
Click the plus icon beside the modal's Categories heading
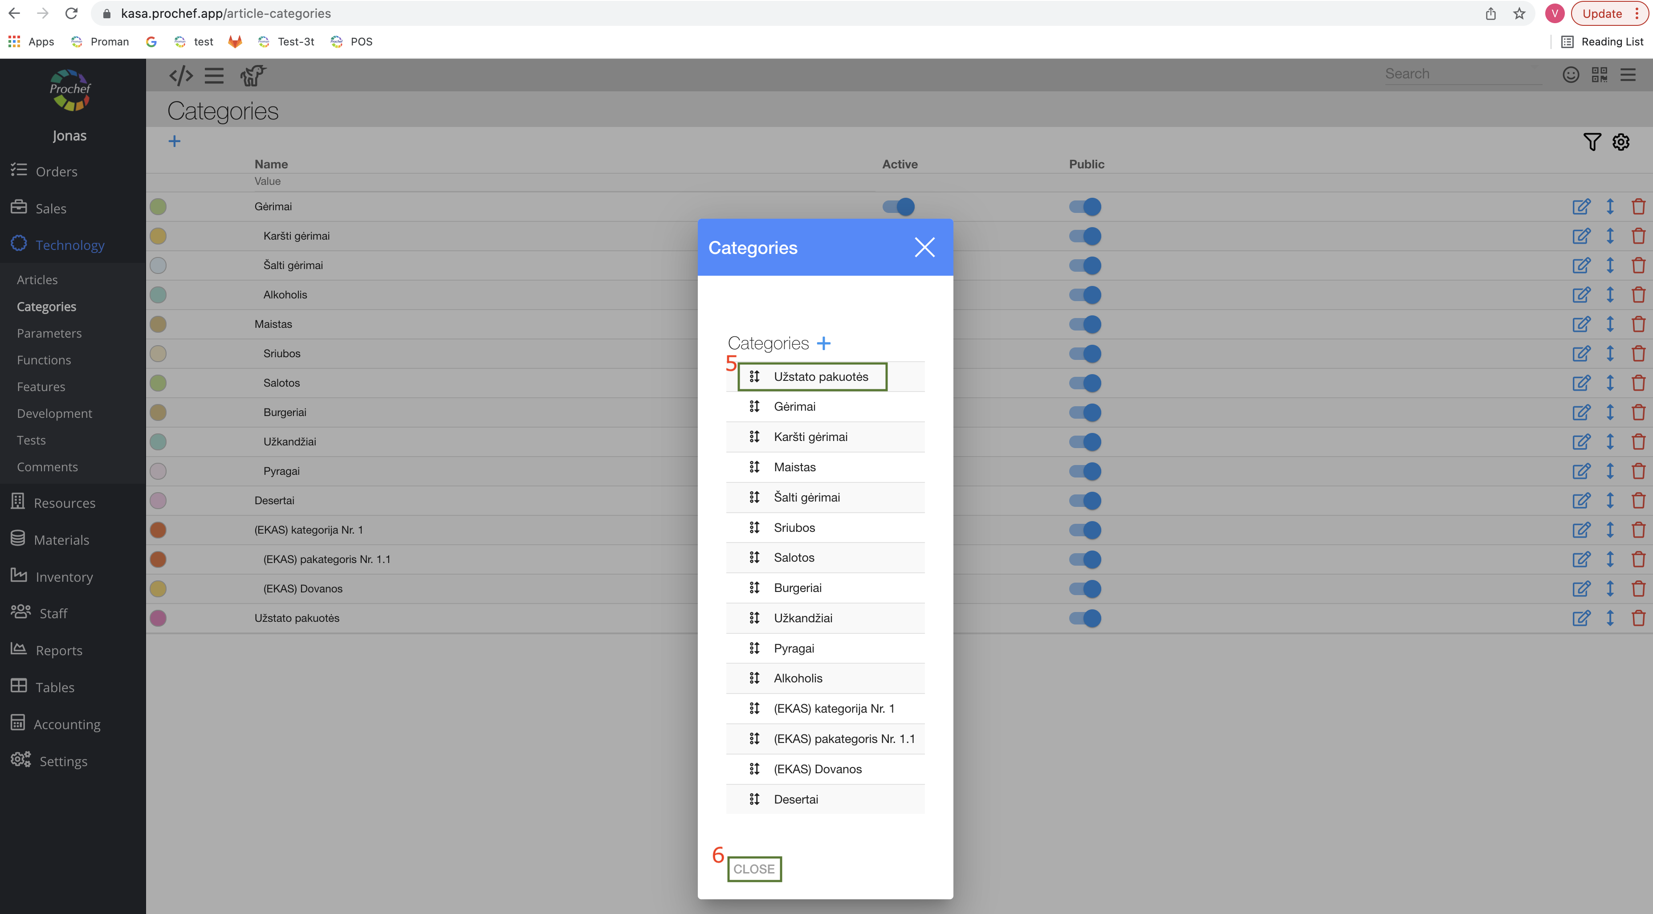click(823, 343)
